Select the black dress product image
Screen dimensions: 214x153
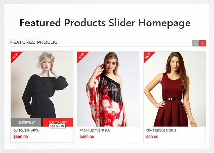click(x=42, y=85)
